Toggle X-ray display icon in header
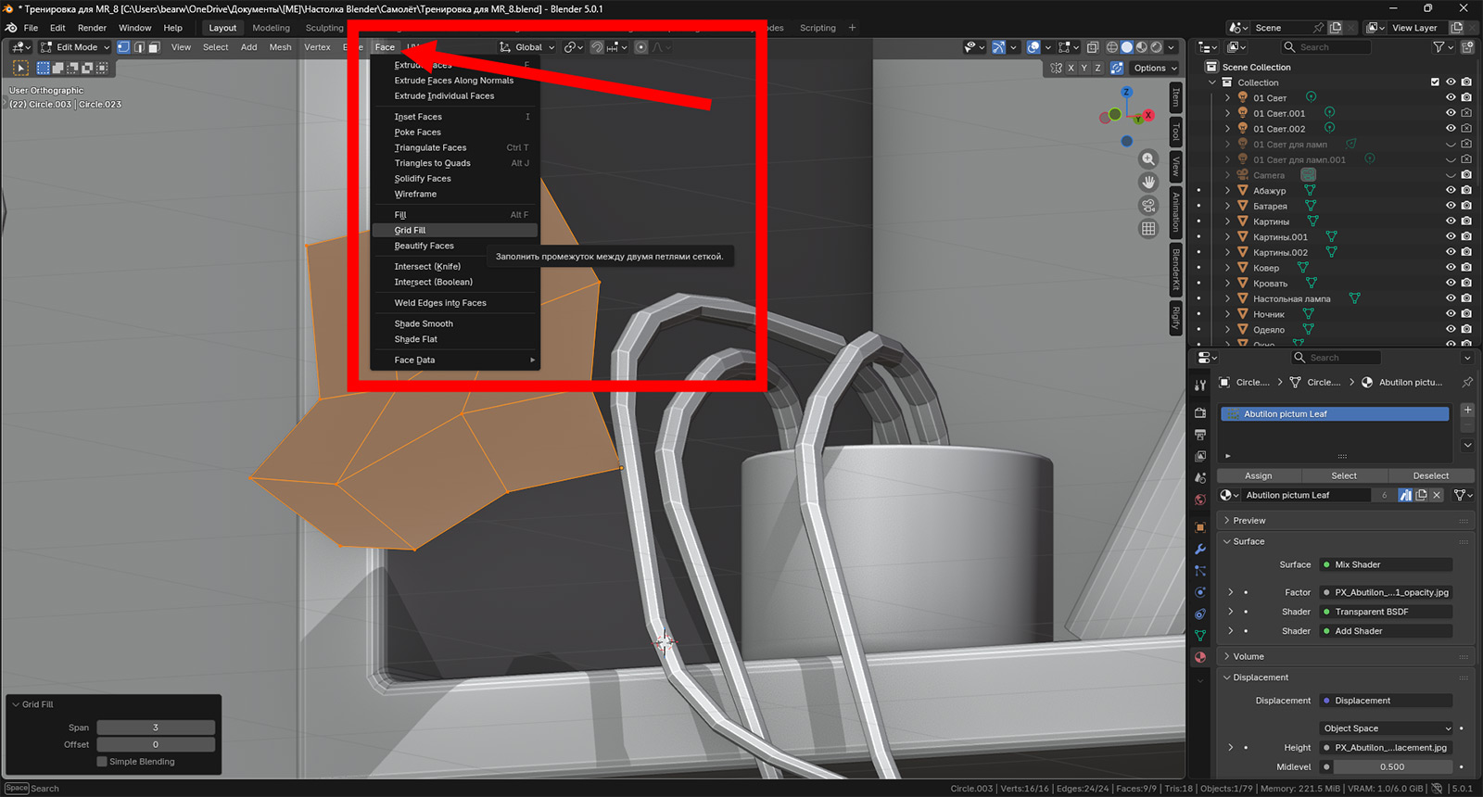The height and width of the screenshot is (797, 1483). point(1093,47)
